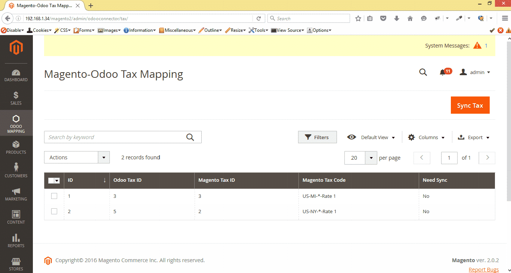
Task: Open Firefox downloads arrow
Action: (x=397, y=18)
